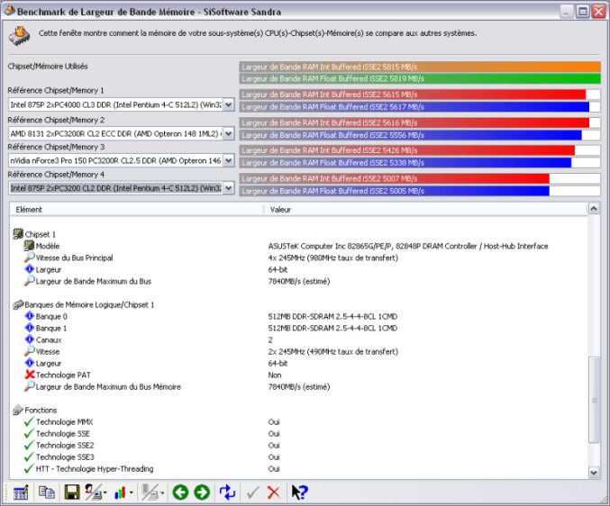This screenshot has width=610, height=506.
Task: Click the vertical scrollbar thumb in list
Action: [x=593, y=400]
